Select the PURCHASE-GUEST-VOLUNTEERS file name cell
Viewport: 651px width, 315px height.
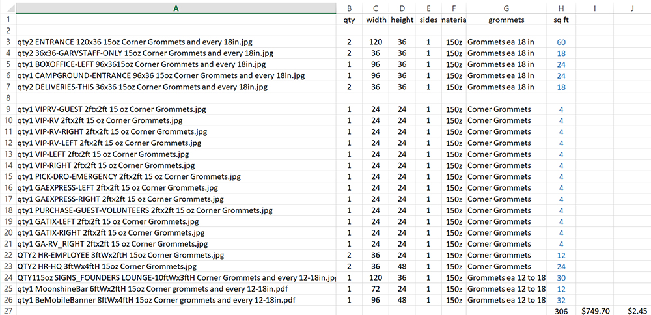[176, 210]
